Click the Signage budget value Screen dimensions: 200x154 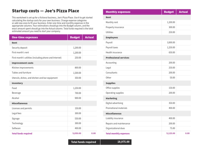[78, 118]
